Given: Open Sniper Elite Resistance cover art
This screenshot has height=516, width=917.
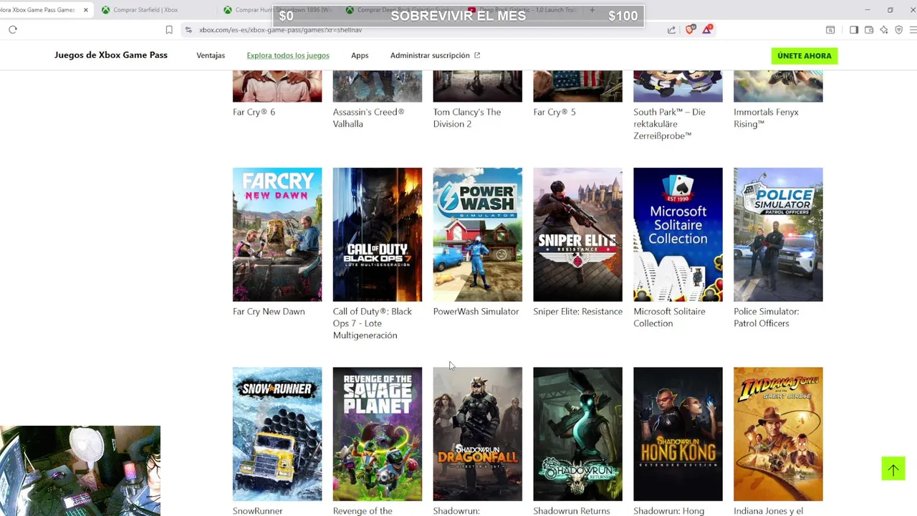Looking at the screenshot, I should 578,234.
